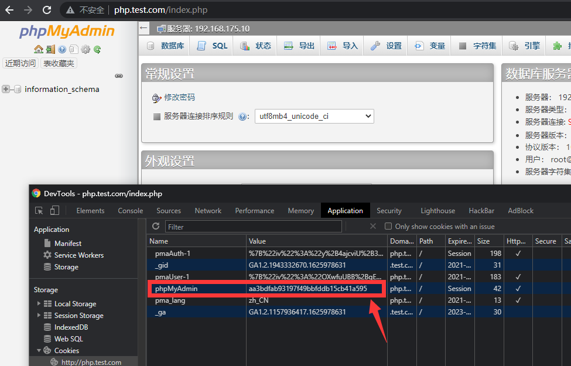The width and height of the screenshot is (571, 366).
Task: Click the phpMyAdmin home icon
Action: 39,49
